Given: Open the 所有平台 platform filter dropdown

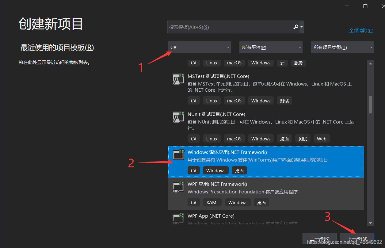Looking at the screenshot, I should [271, 48].
